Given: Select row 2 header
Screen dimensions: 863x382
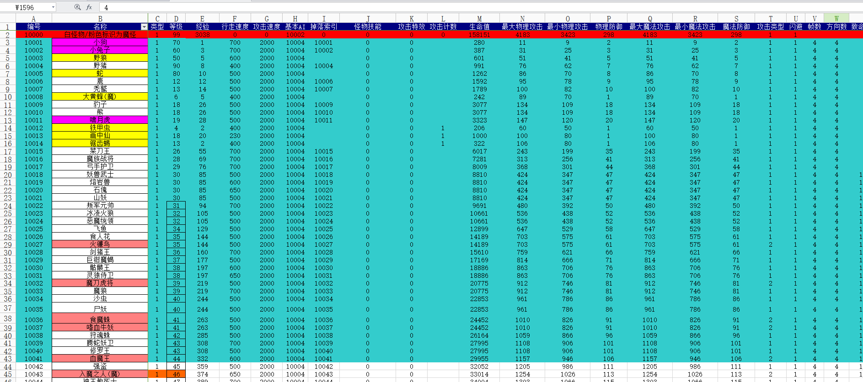Looking at the screenshot, I should 8,35.
